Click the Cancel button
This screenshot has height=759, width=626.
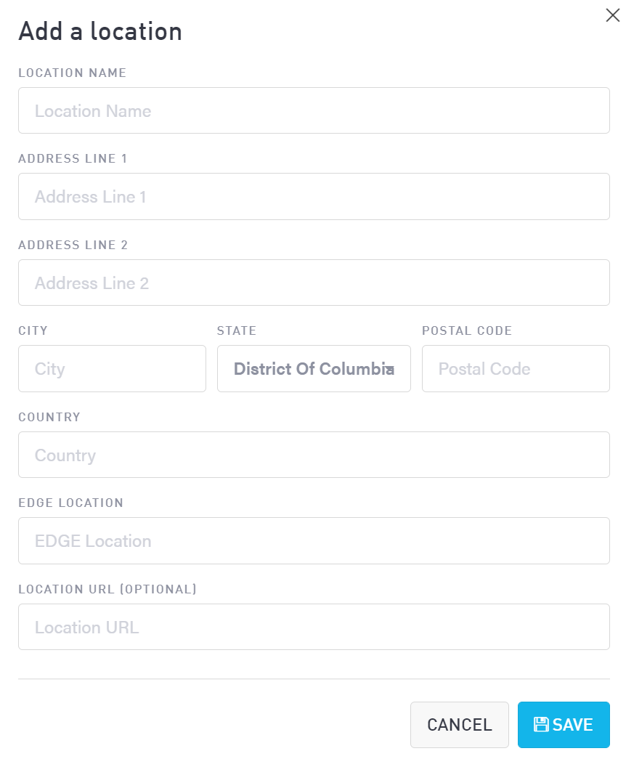tap(459, 724)
